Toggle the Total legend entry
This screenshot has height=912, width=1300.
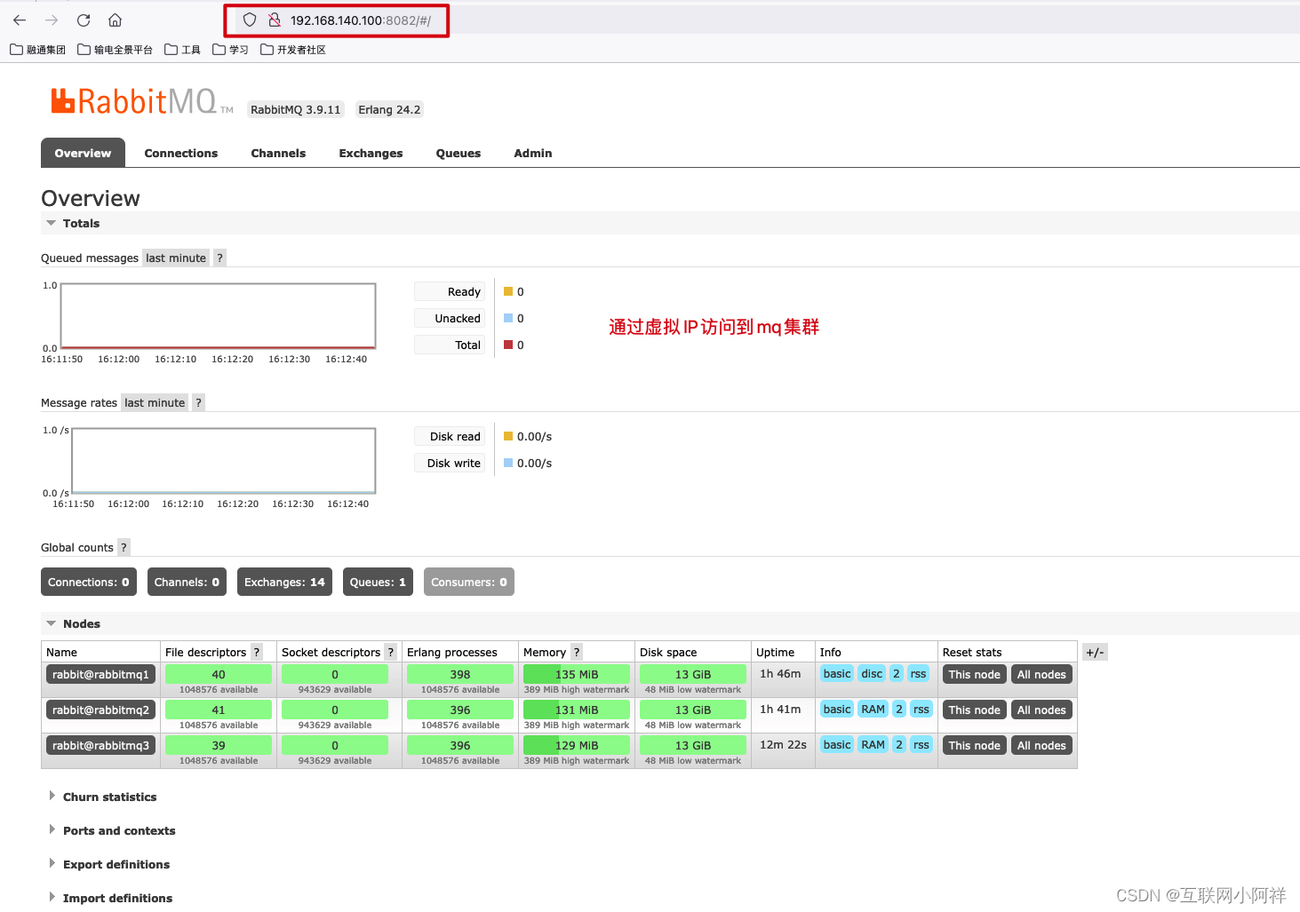[x=450, y=345]
